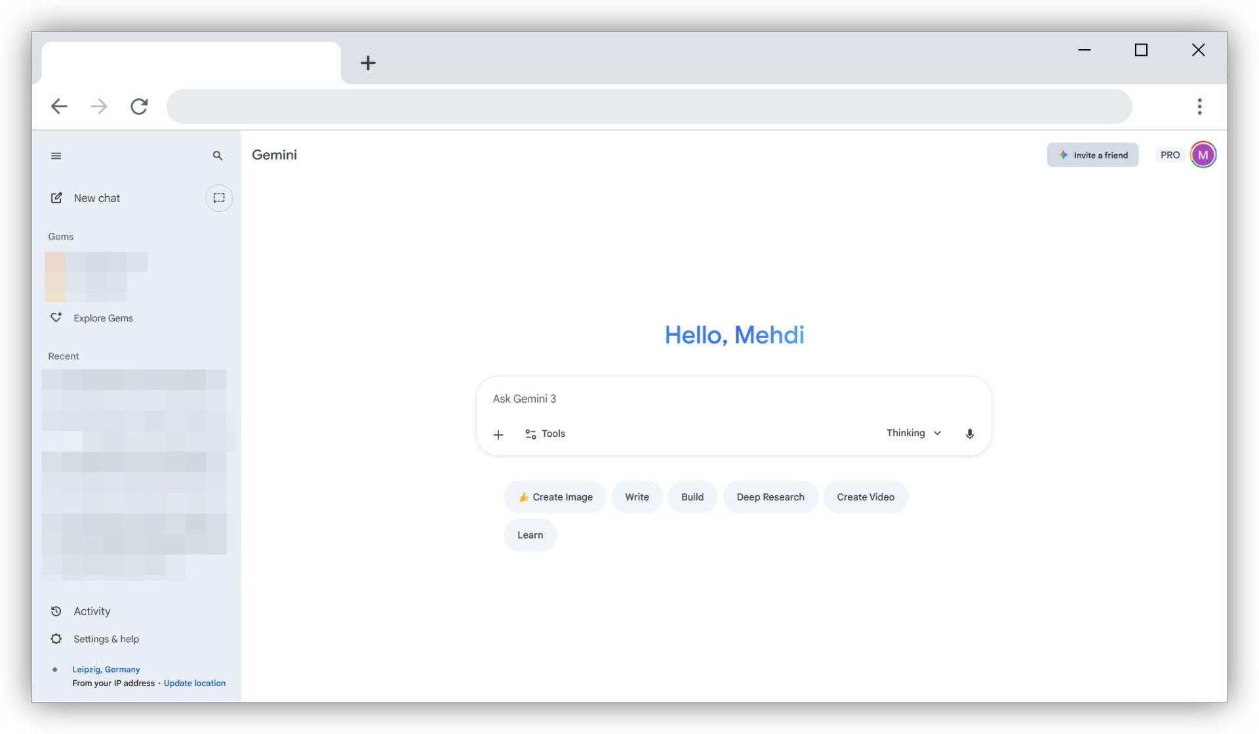Viewport: 1259px width, 734px height.
Task: Click the microphone voice input icon
Action: click(969, 434)
